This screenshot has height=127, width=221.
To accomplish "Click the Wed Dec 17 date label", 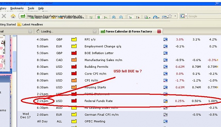I will [x=25, y=115].
